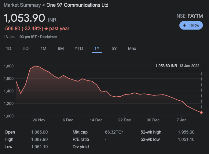
Task: Click the 1,200 y-axis label
Action: coord(9,103)
